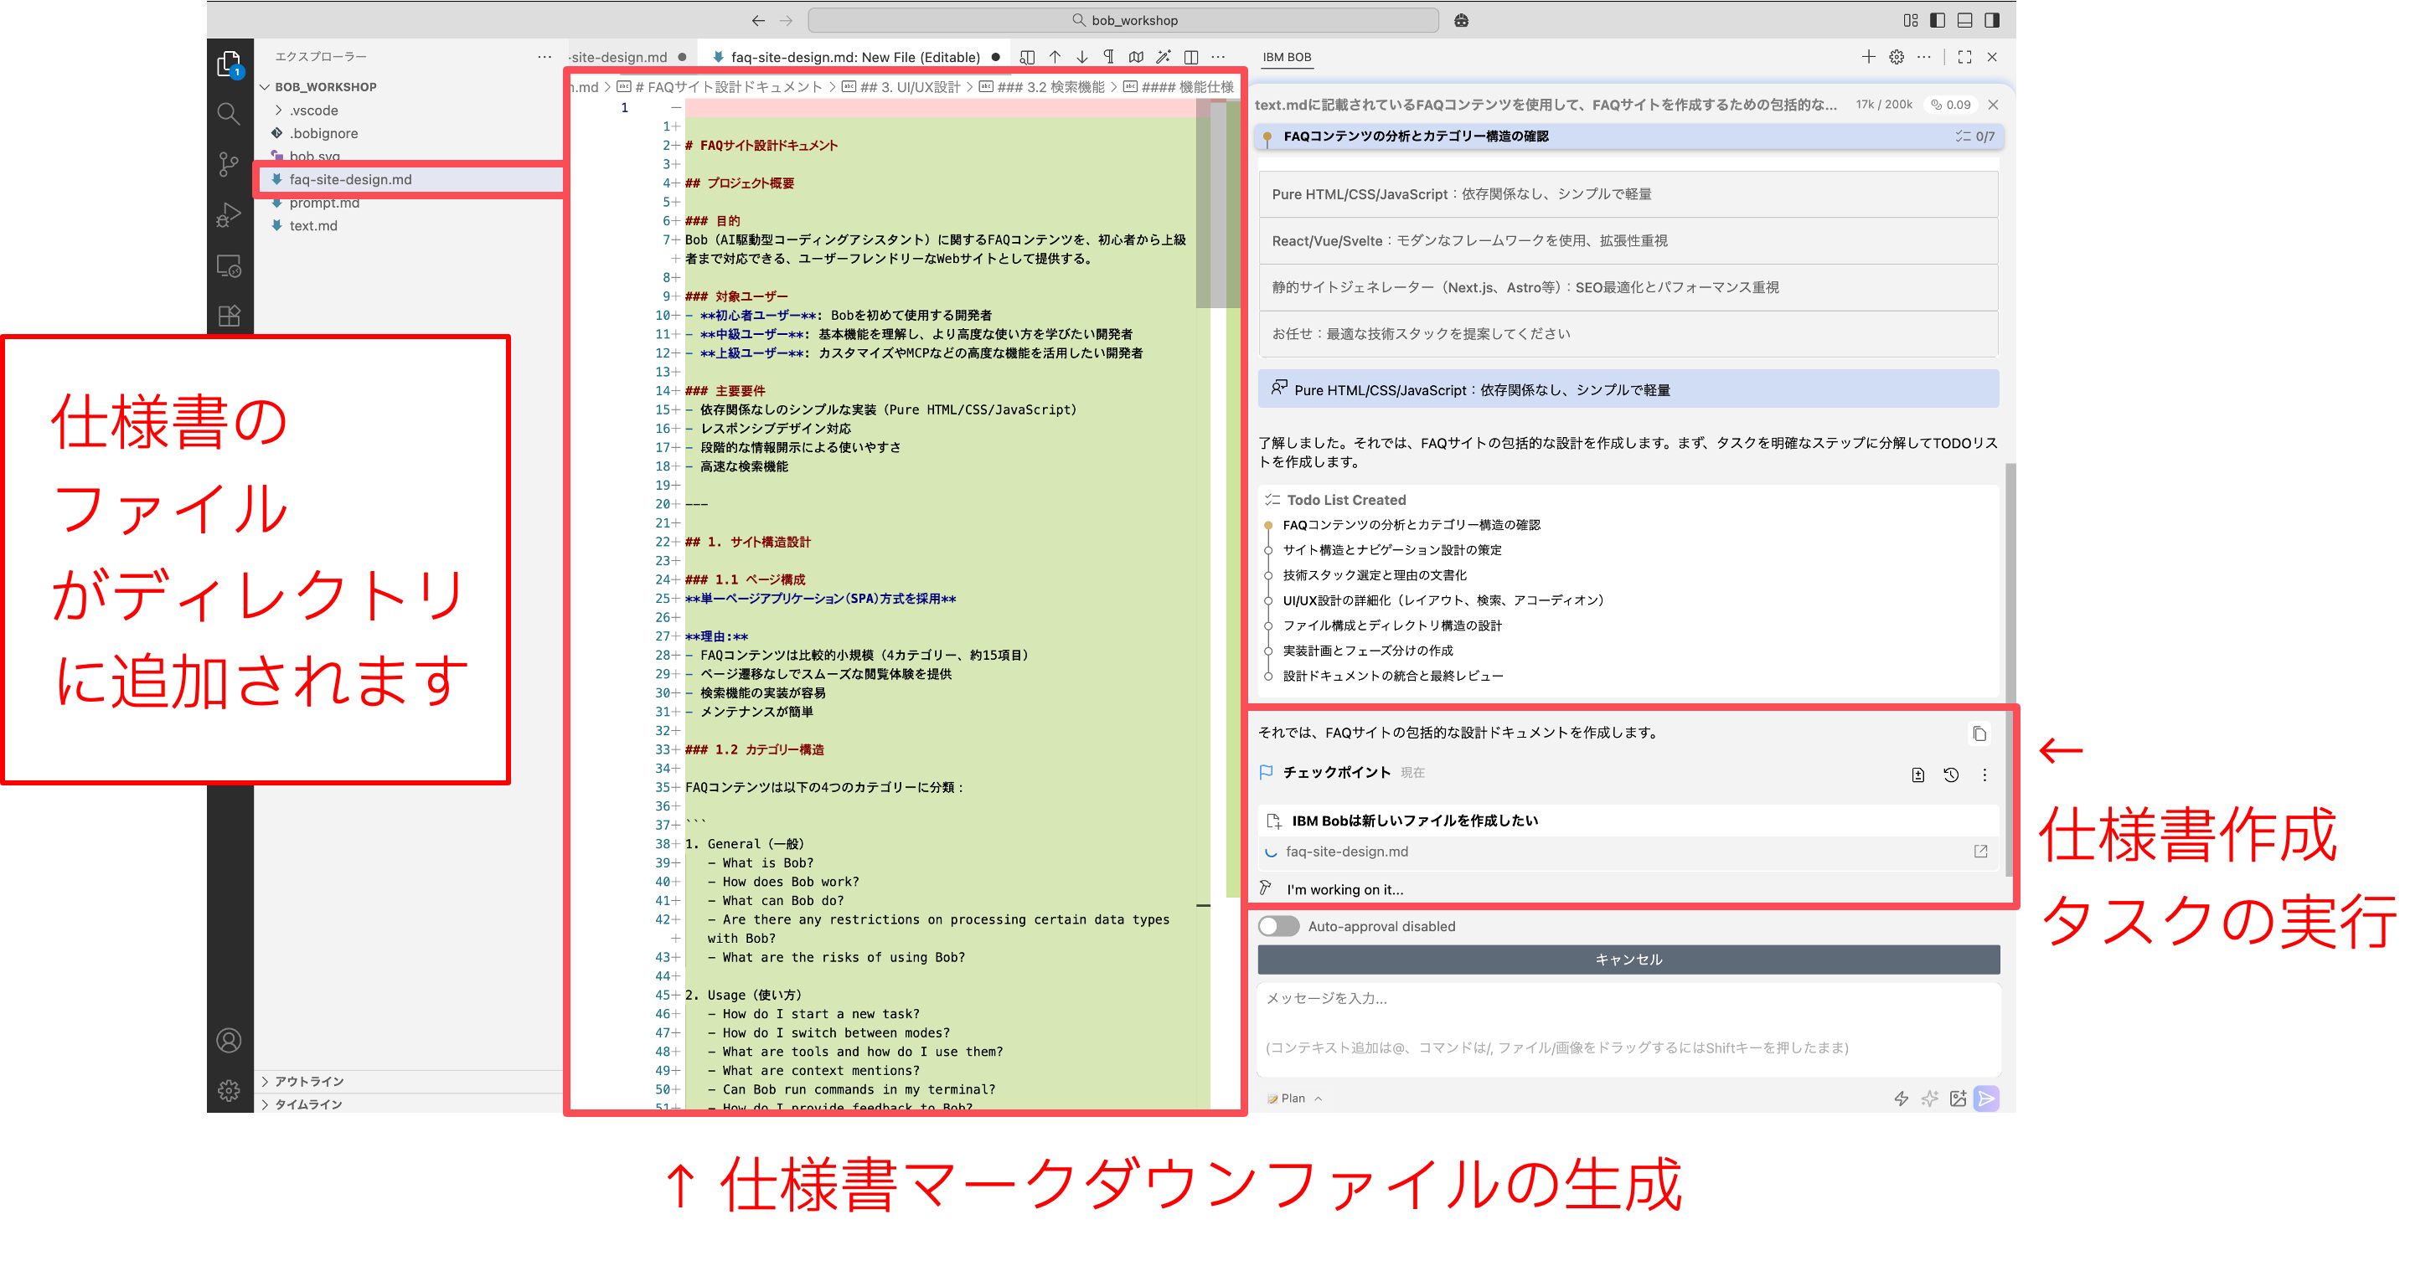
Task: Toggle the open map minimap icon
Action: pyautogui.click(x=1136, y=57)
